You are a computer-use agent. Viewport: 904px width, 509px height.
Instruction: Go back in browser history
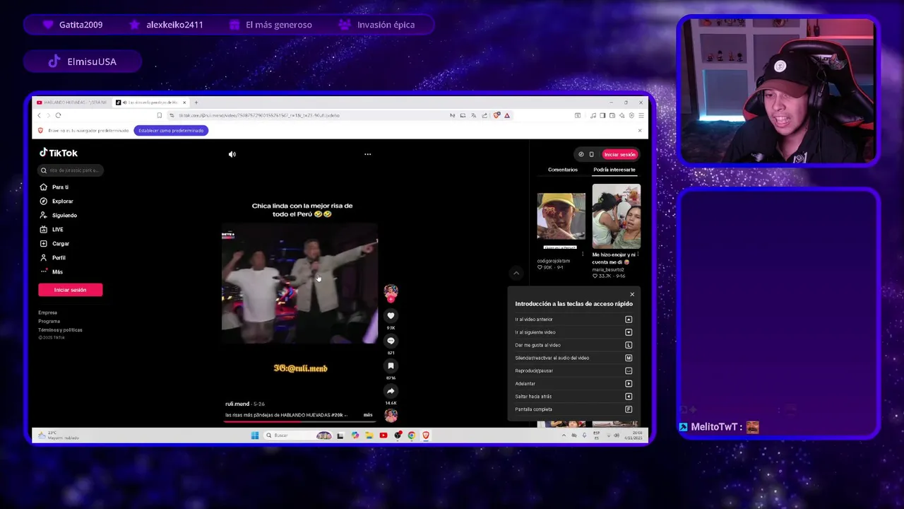click(39, 115)
